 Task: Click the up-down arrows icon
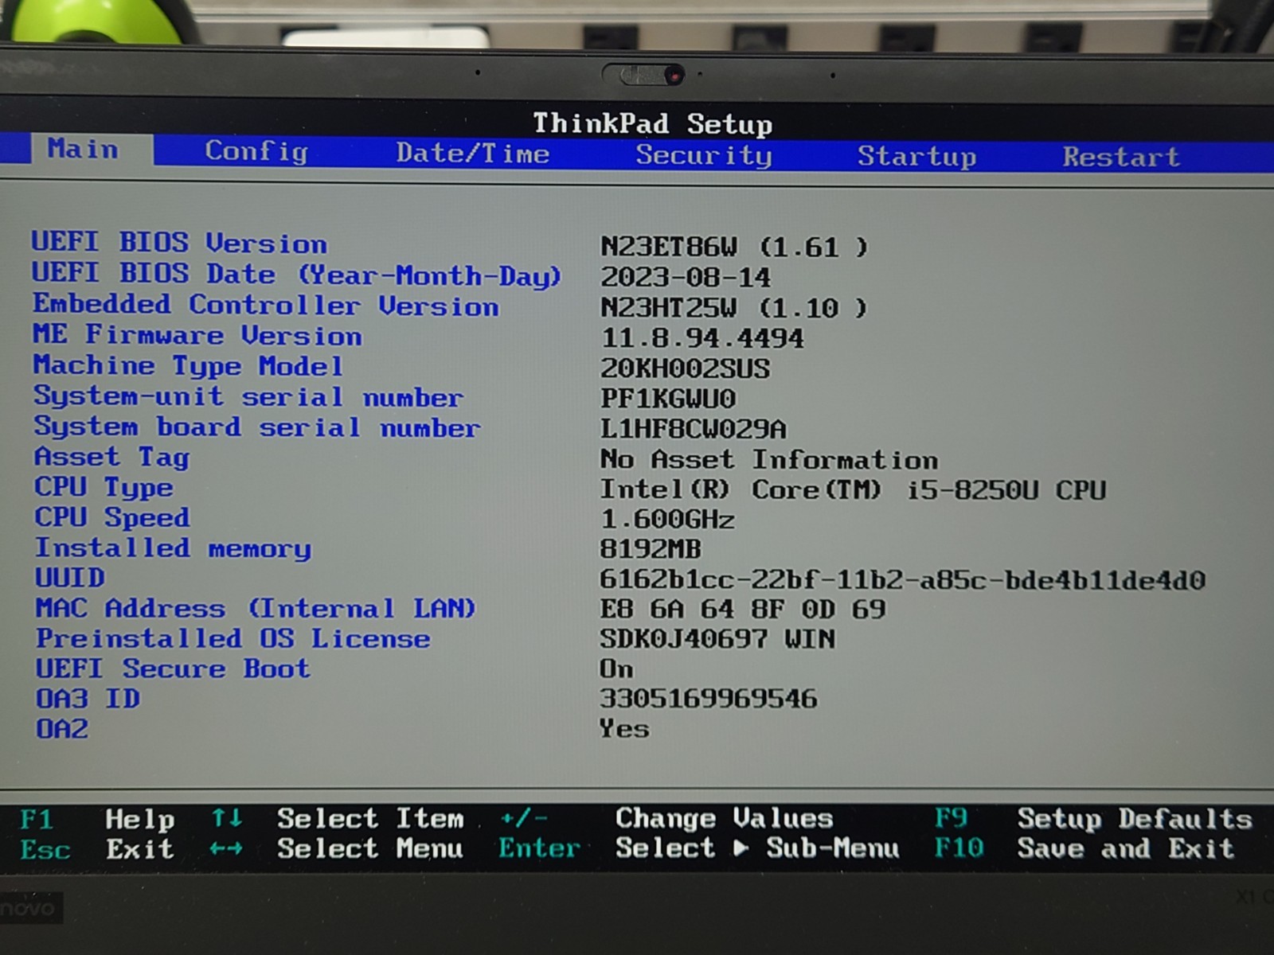pyautogui.click(x=227, y=818)
